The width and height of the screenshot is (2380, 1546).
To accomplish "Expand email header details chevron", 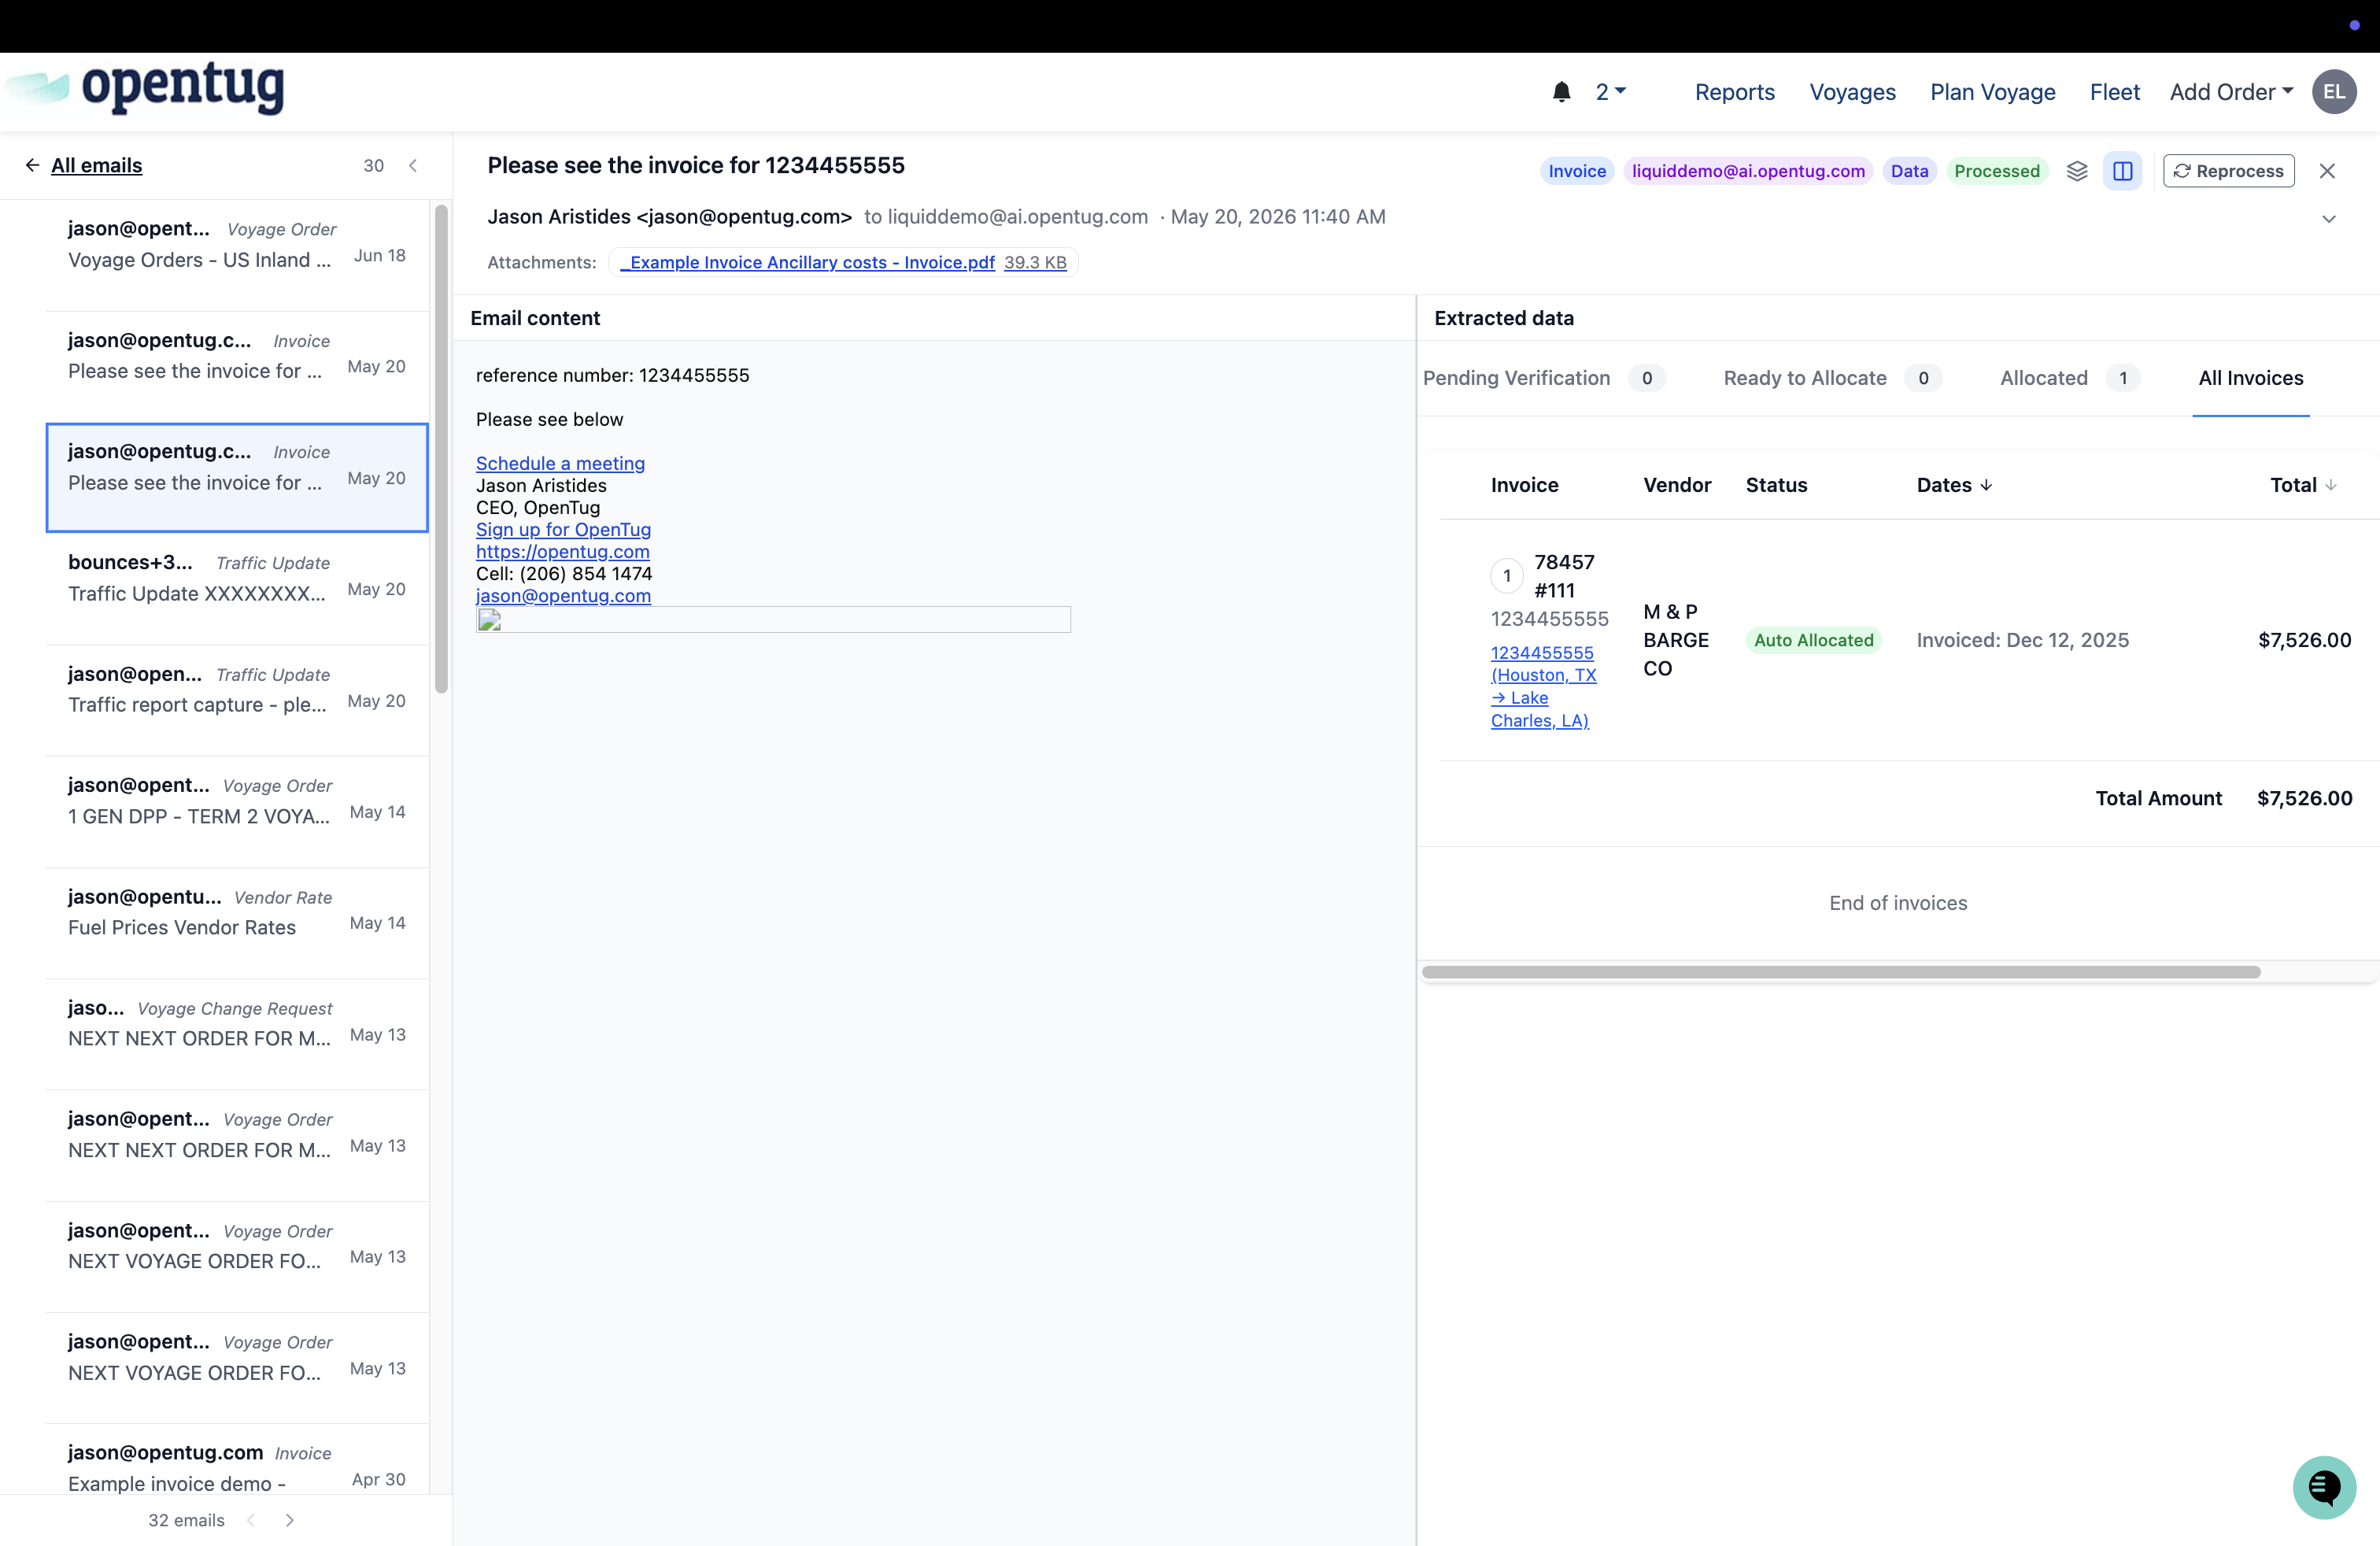I will point(2328,219).
